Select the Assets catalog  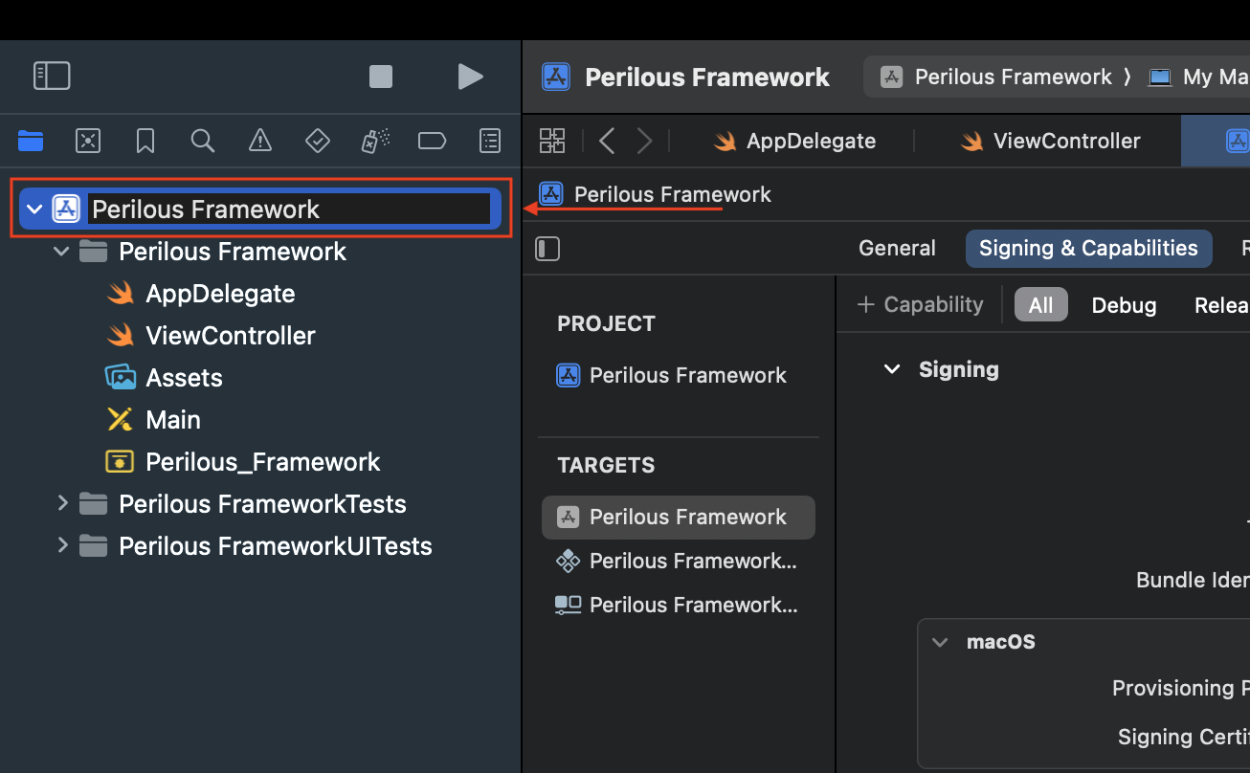184,378
